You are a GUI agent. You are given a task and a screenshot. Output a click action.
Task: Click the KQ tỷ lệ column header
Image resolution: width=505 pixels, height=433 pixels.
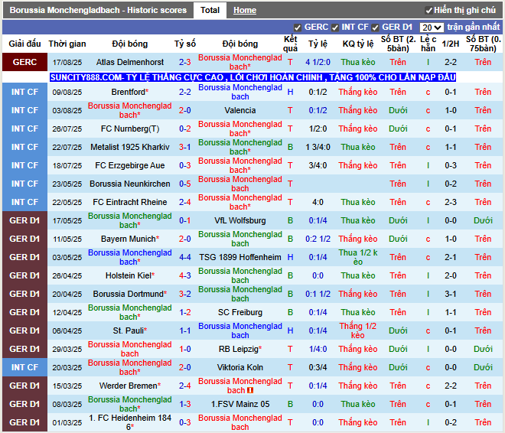click(x=358, y=44)
